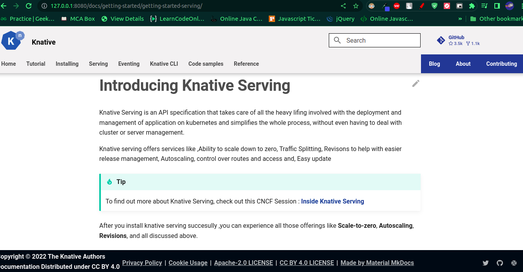
Task: Open the media control playlist icon
Action: pos(485,6)
